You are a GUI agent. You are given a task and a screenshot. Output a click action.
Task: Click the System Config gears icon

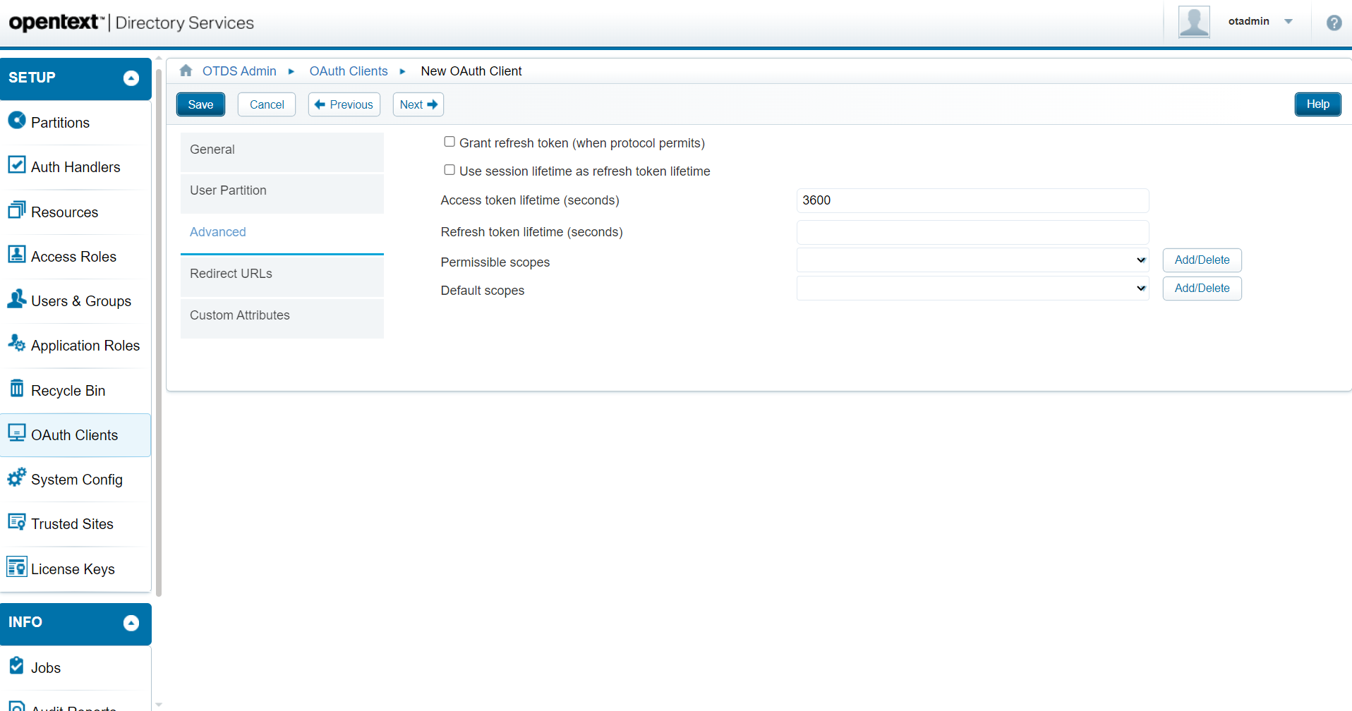(17, 478)
